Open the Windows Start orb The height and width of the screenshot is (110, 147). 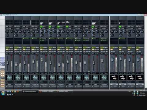pos(3,93)
